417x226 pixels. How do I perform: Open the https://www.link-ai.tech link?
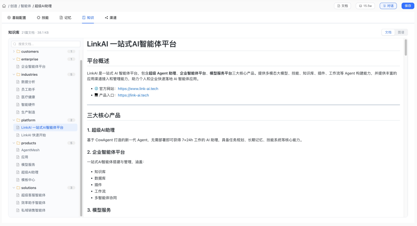point(138,88)
